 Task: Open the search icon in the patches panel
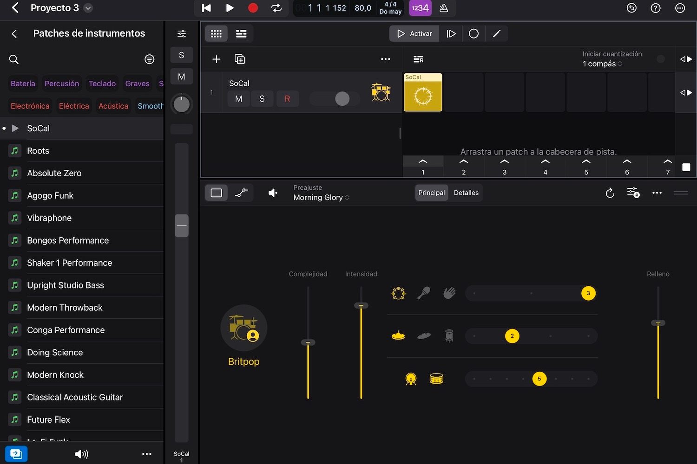[13, 59]
